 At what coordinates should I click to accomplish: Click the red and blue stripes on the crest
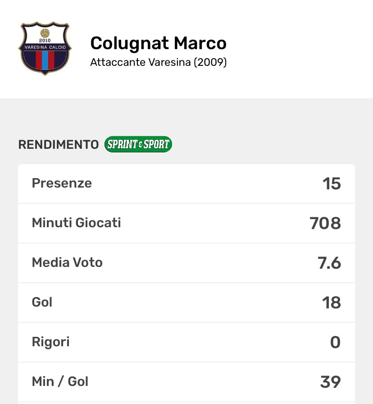(44, 60)
